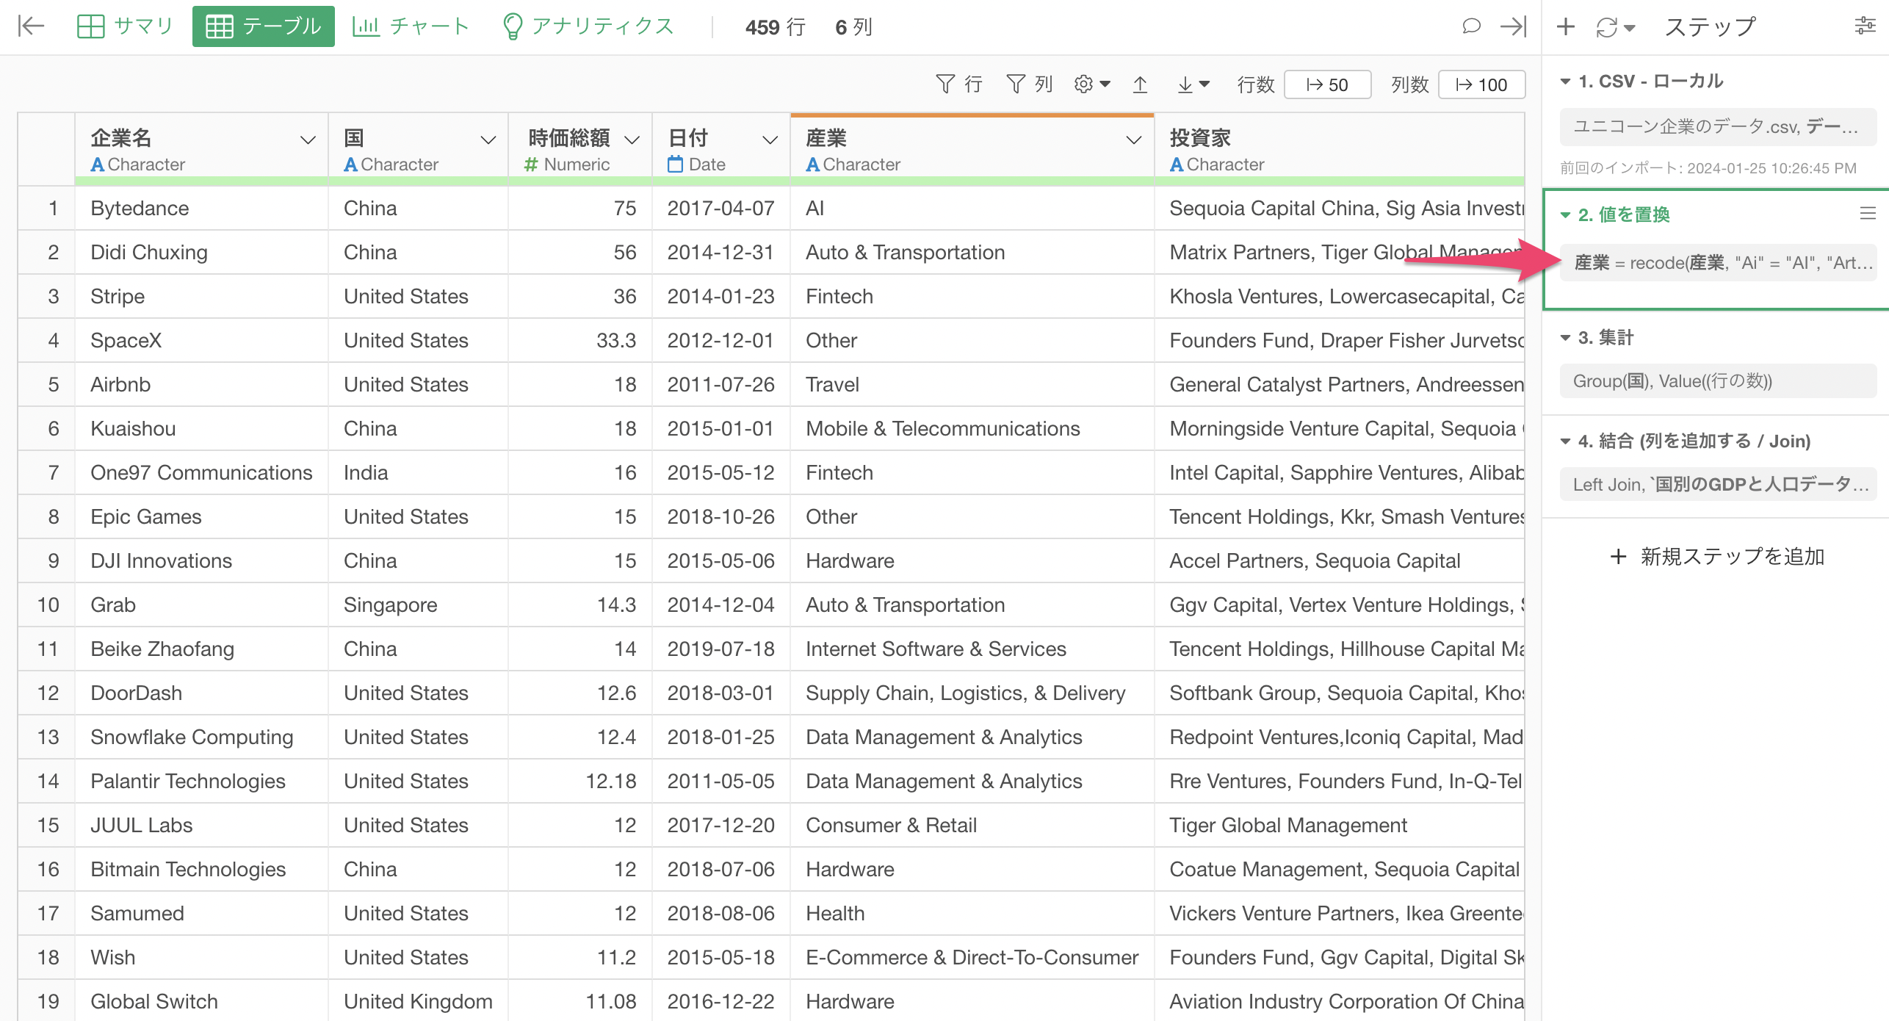Click the 行数 50 input field
This screenshot has width=1889, height=1021.
pyautogui.click(x=1327, y=84)
